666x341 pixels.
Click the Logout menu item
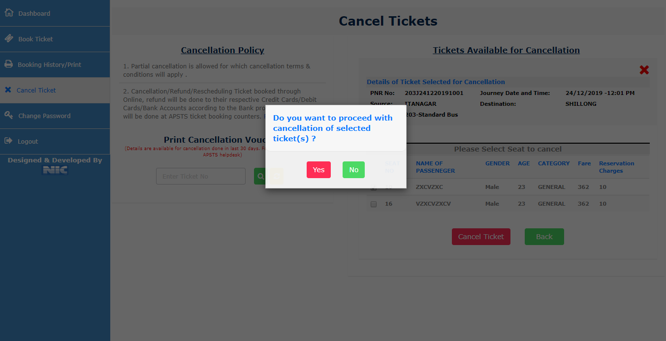point(28,141)
